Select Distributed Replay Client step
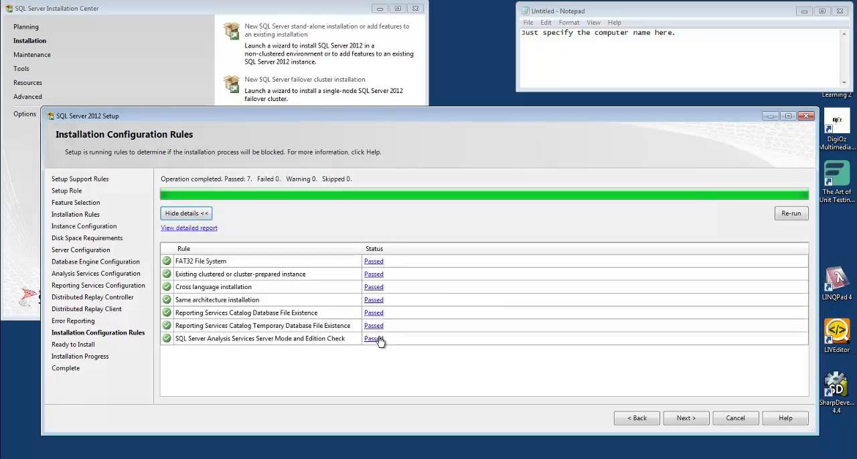The image size is (857, 459). coord(86,309)
